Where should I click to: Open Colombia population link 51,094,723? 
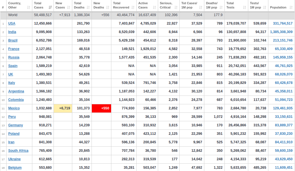[x=284, y=100]
